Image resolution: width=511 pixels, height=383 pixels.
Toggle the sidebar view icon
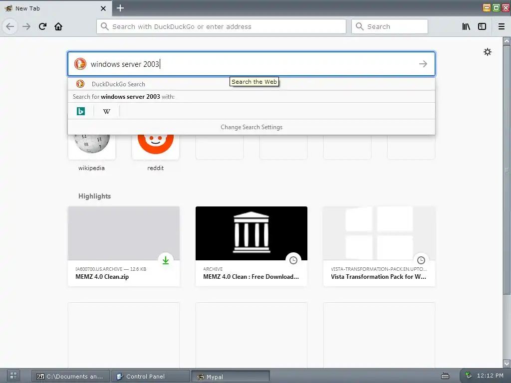tap(482, 26)
